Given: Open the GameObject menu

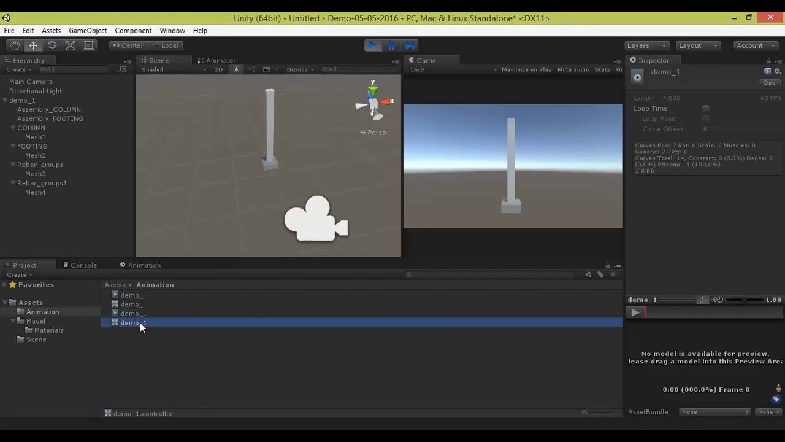Looking at the screenshot, I should pos(88,31).
